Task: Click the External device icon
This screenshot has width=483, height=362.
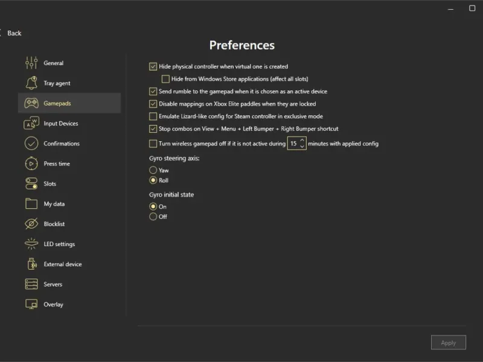Action: click(x=31, y=264)
